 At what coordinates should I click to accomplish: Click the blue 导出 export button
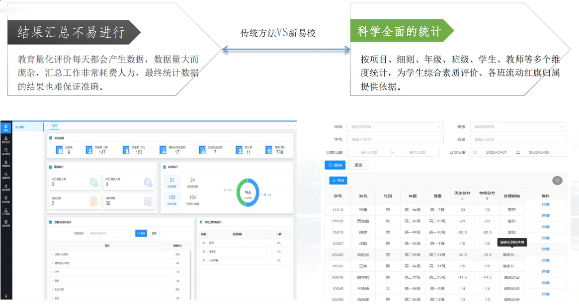pos(339,181)
